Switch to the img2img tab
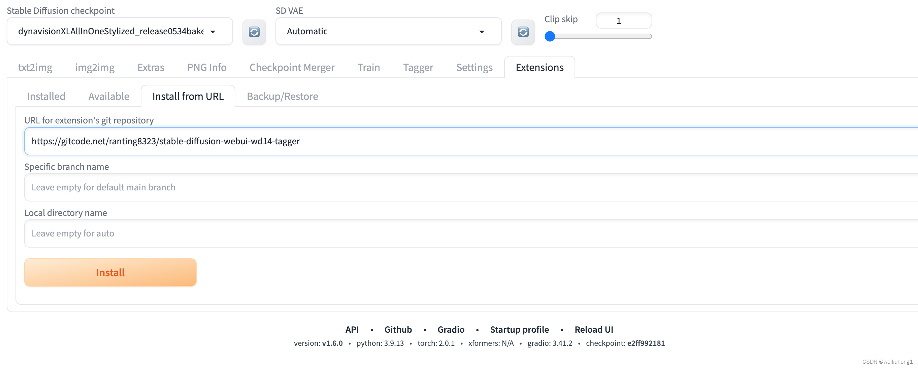 click(94, 67)
